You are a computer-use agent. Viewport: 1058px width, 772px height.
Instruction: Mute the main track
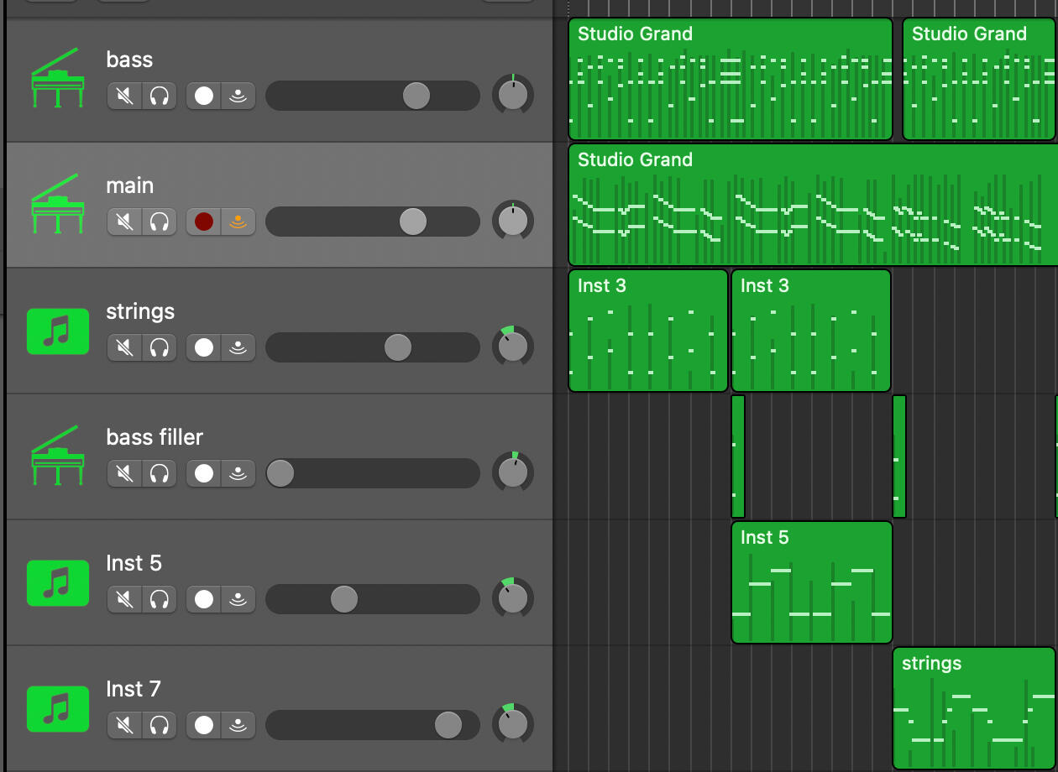tap(124, 222)
